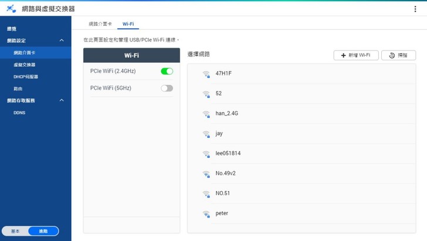The height and width of the screenshot is (241, 427).
Task: Select the peter network row
Action: 302,214
